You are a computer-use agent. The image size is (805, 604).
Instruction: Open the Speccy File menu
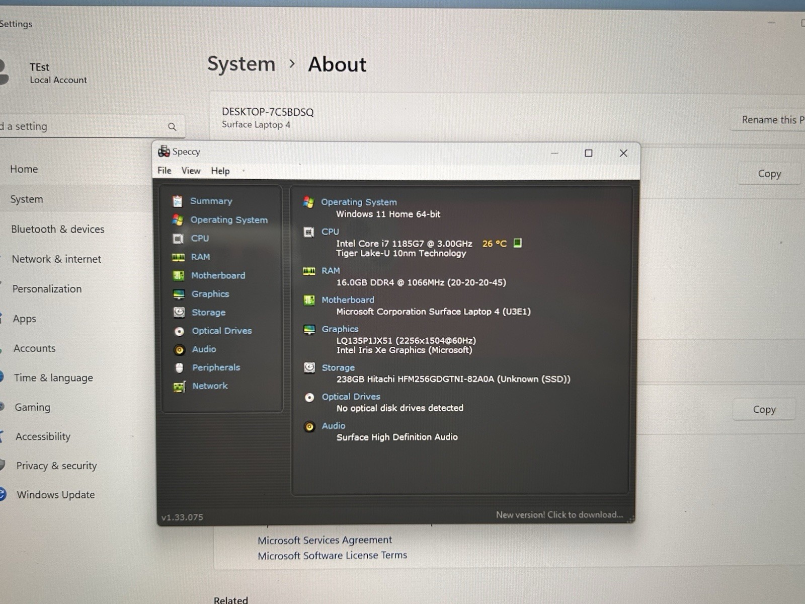(x=164, y=171)
